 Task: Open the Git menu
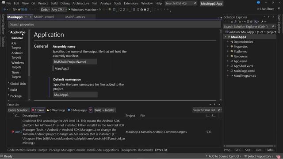pos(34,3)
